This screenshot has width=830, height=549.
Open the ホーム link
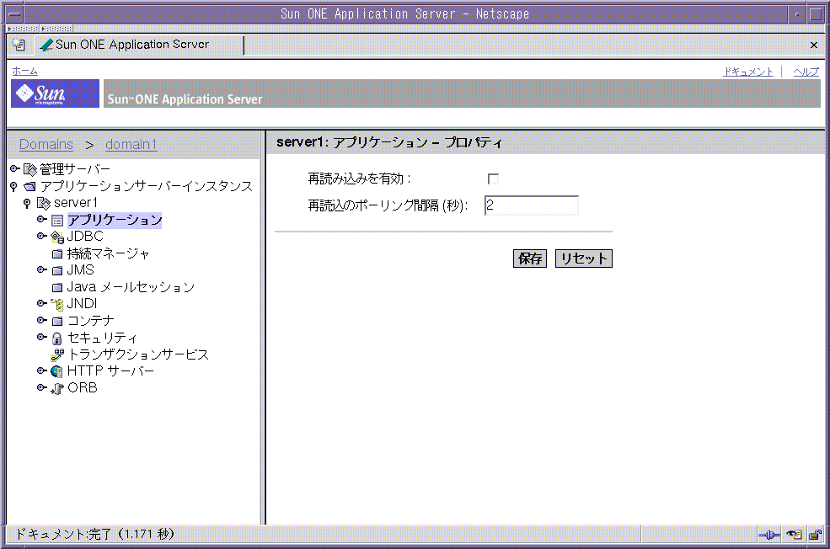click(x=25, y=71)
